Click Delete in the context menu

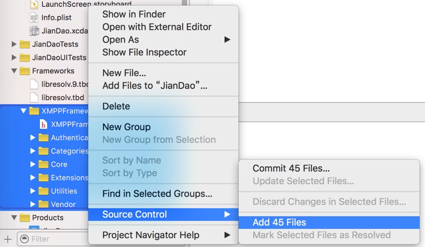tap(116, 106)
